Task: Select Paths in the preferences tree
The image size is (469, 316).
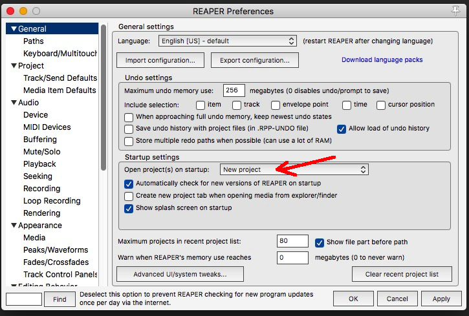Action: 34,41
